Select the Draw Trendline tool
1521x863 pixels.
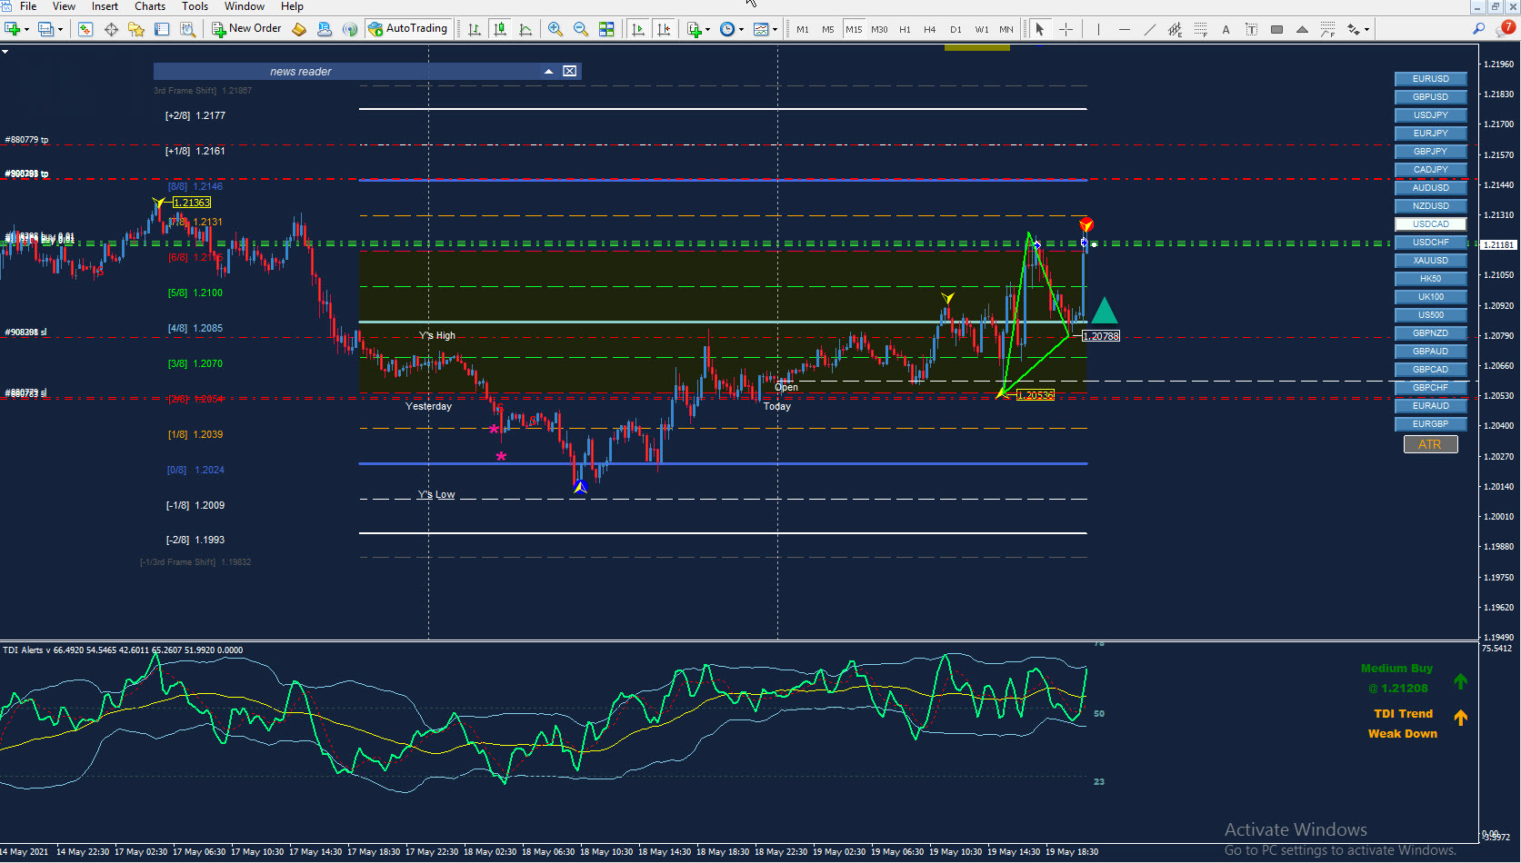[1149, 29]
